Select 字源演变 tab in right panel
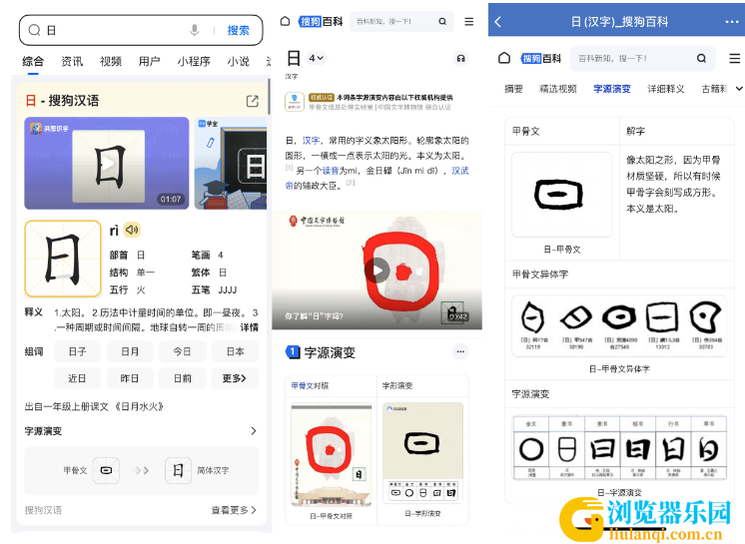Viewport: 745px width, 544px height. (612, 89)
